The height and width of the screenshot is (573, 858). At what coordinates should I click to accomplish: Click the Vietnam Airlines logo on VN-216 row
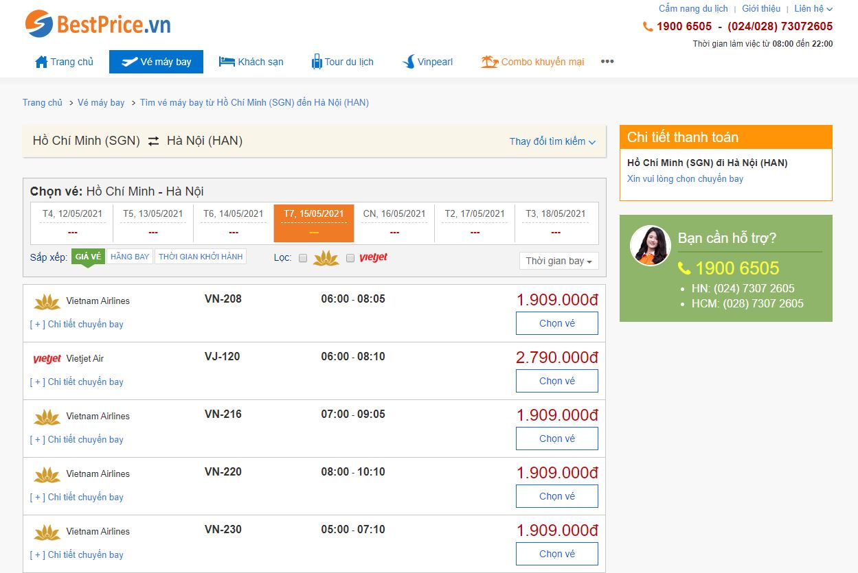[47, 417]
